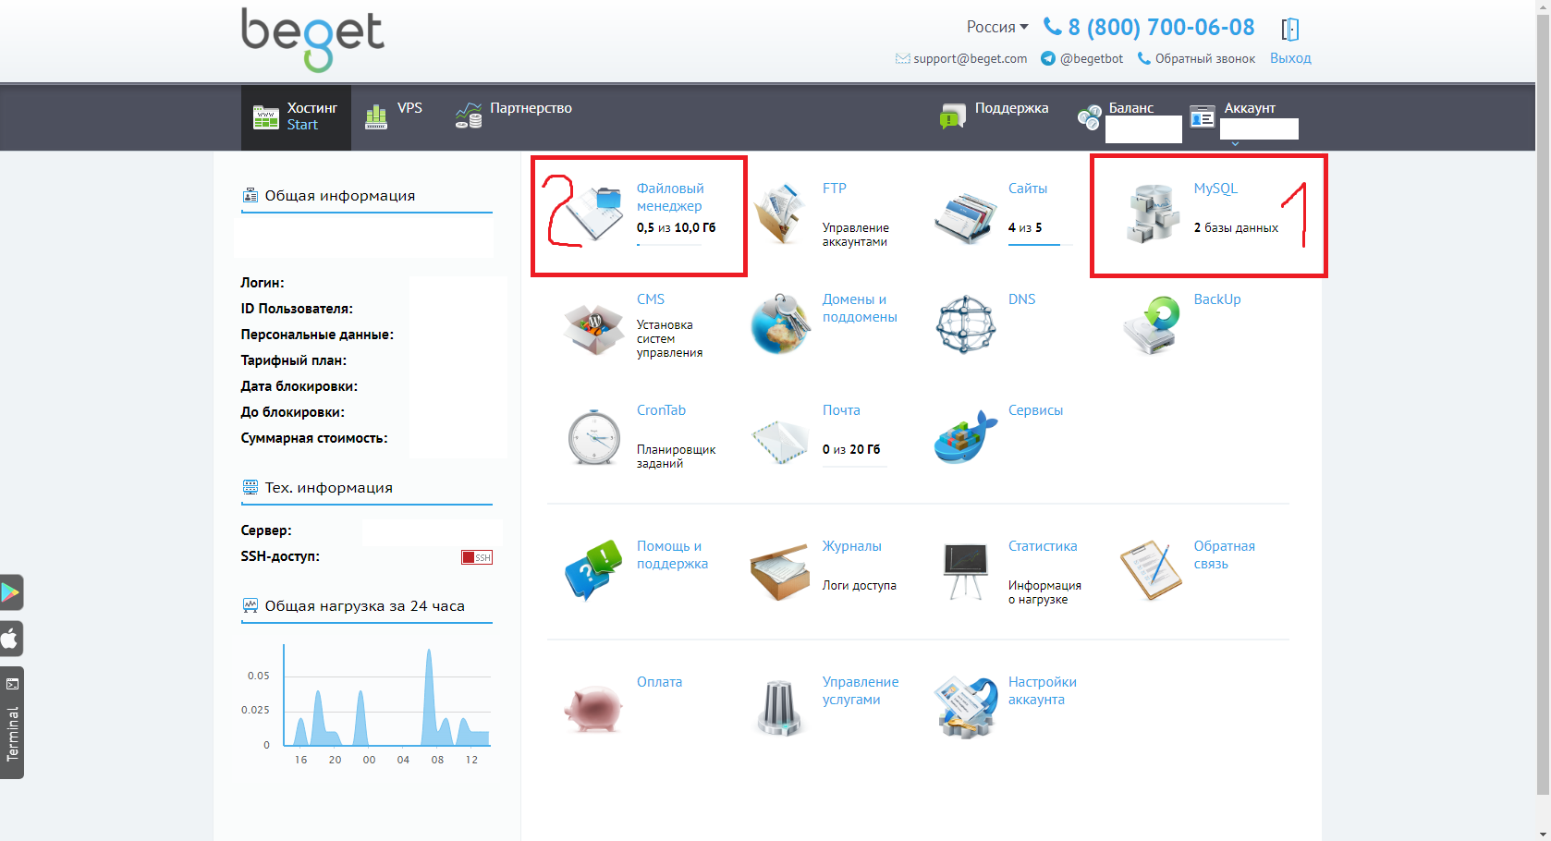Expand the Россия country dropdown

(x=997, y=27)
